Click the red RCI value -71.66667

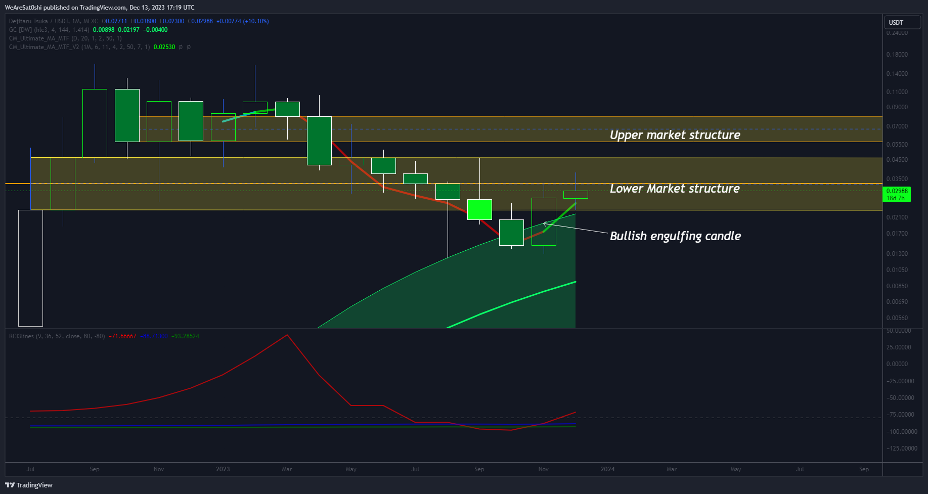122,336
